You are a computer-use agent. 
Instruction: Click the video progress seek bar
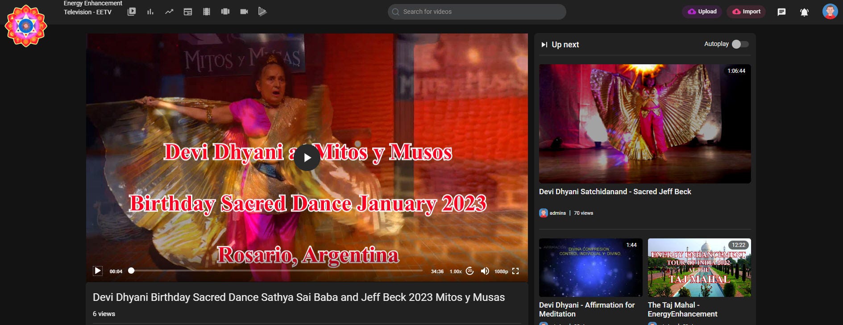[277, 271]
